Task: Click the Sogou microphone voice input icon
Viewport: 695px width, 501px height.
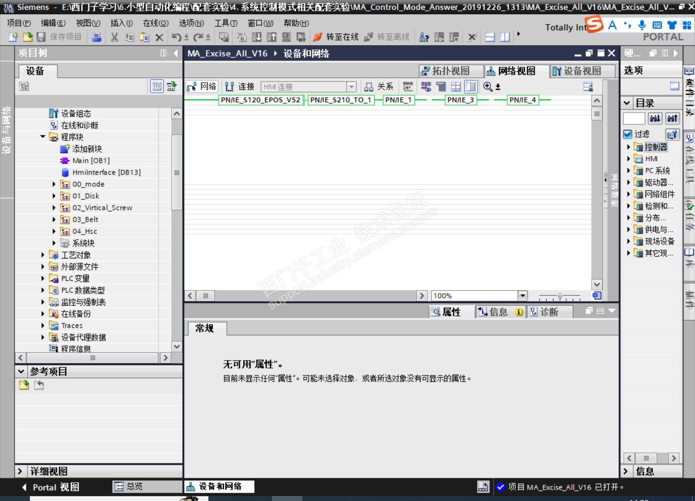Action: click(x=642, y=25)
